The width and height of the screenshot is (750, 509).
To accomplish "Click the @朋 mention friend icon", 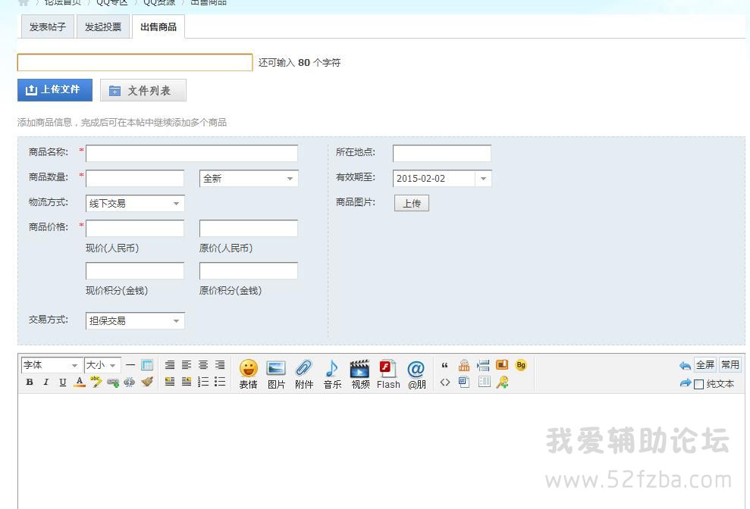I will click(x=416, y=374).
